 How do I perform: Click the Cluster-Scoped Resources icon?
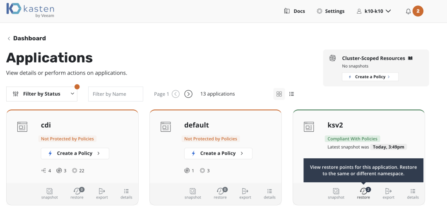332,58
